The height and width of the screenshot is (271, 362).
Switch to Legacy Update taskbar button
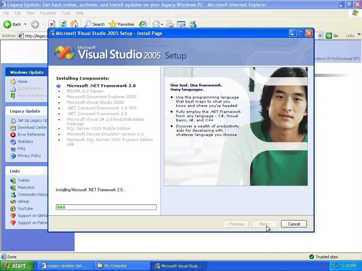pos(65,266)
